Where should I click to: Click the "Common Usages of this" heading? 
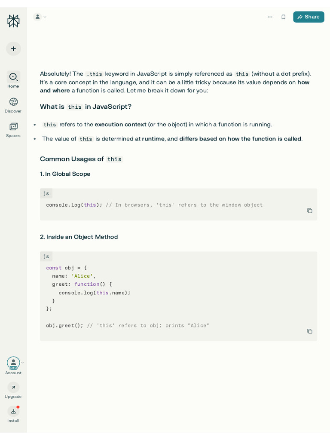tap(81, 159)
